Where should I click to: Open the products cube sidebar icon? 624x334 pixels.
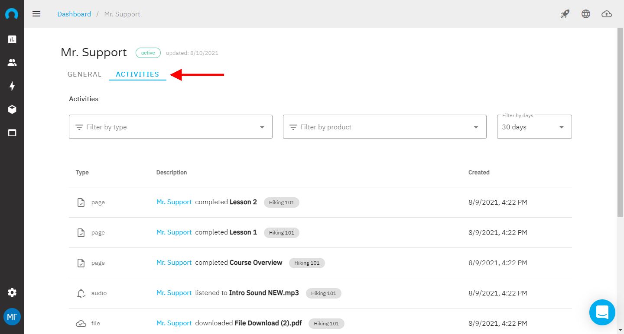pyautogui.click(x=12, y=109)
